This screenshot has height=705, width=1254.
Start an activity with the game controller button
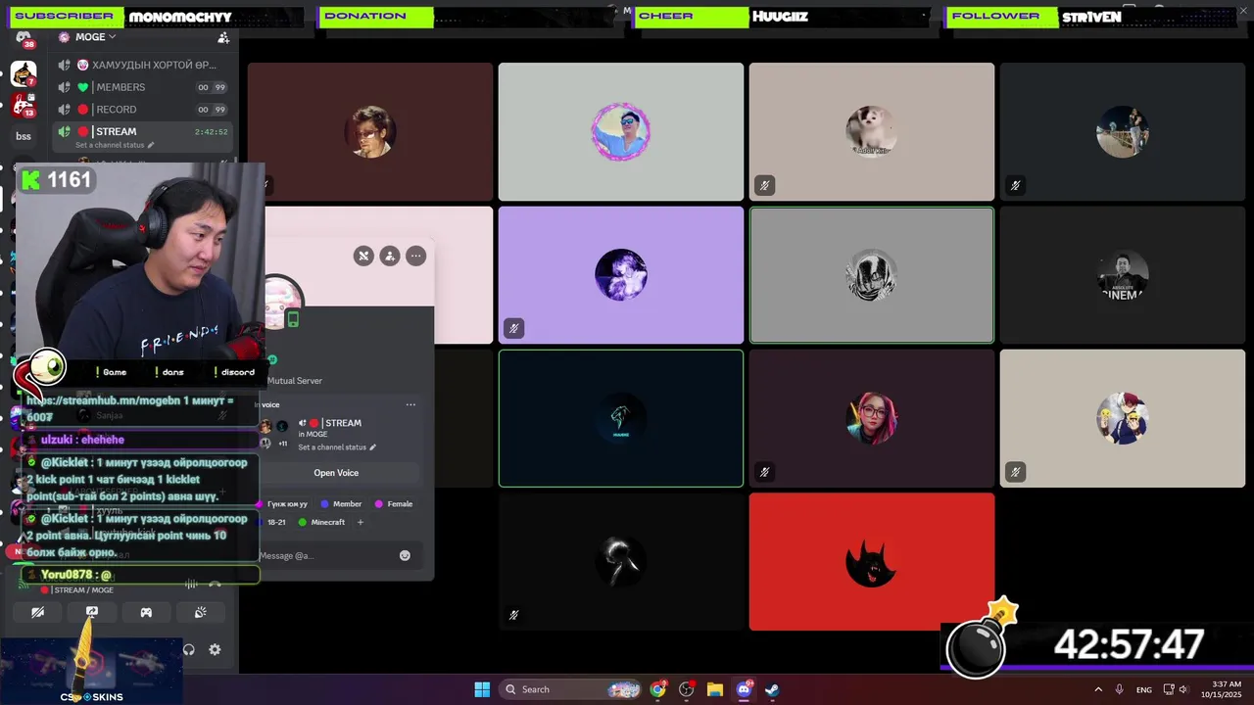[146, 613]
